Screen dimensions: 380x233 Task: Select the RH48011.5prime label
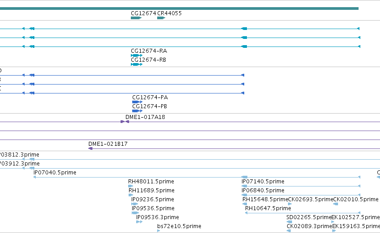tap(151, 182)
